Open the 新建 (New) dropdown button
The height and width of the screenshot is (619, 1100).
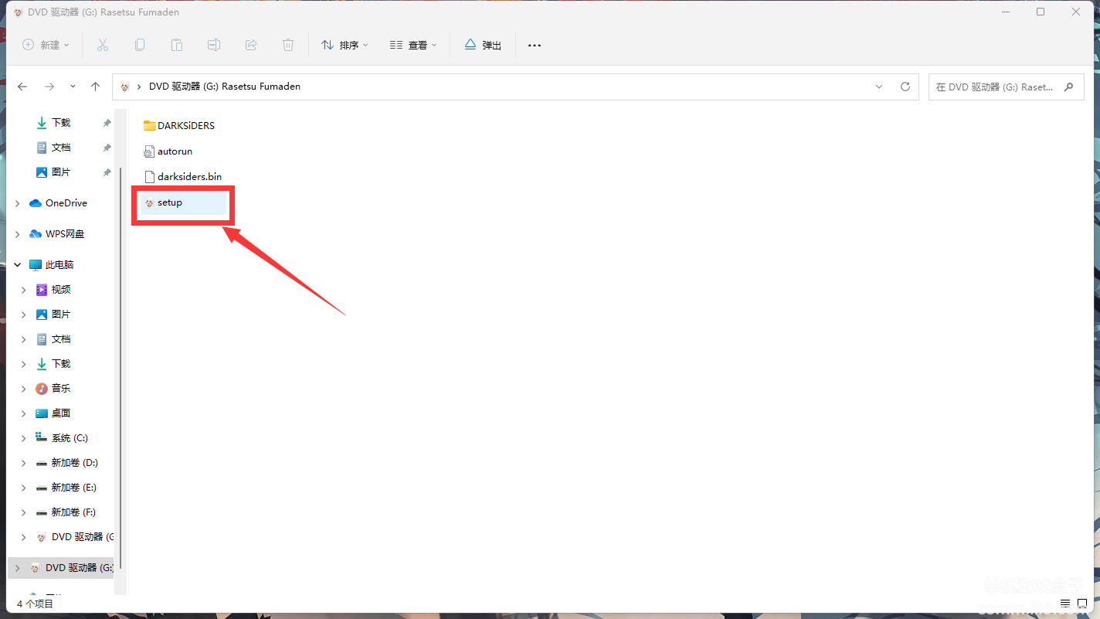[46, 45]
